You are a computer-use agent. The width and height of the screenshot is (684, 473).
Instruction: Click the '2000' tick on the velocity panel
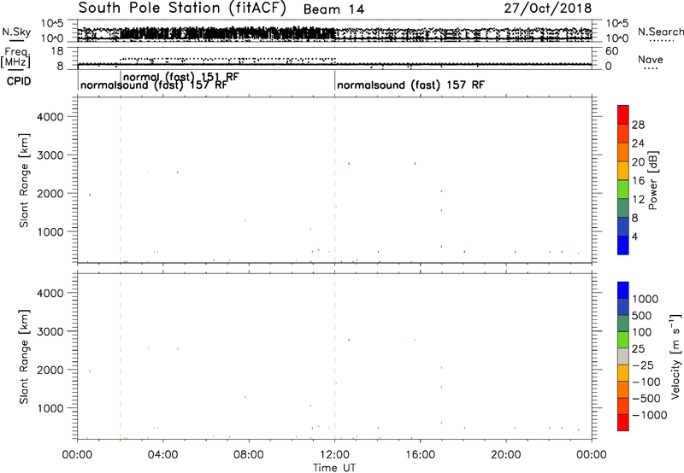[50, 370]
